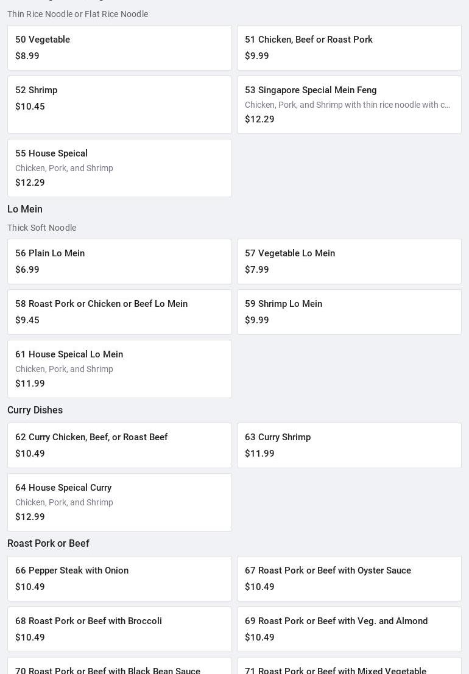The width and height of the screenshot is (469, 674).
Task: Pick 56 Plain Lo Mein
Action: pos(119,261)
